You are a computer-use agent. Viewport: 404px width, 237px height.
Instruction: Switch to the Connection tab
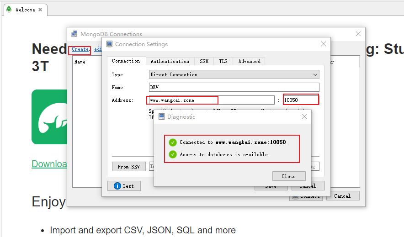(126, 61)
